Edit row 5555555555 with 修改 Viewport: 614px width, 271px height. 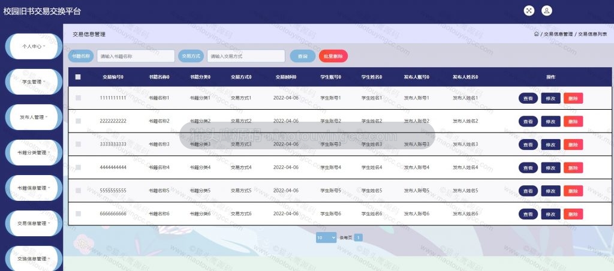point(550,191)
